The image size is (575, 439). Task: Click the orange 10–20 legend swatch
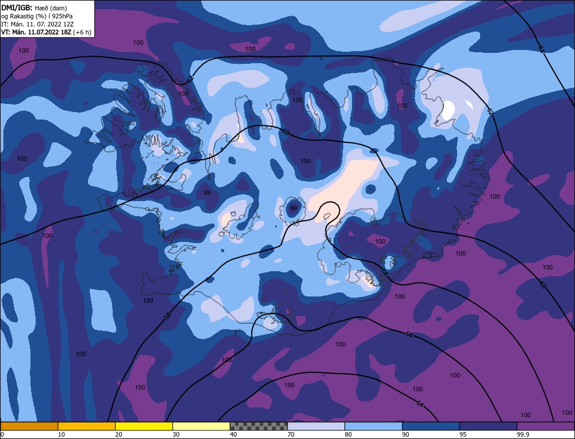pyautogui.click(x=87, y=426)
